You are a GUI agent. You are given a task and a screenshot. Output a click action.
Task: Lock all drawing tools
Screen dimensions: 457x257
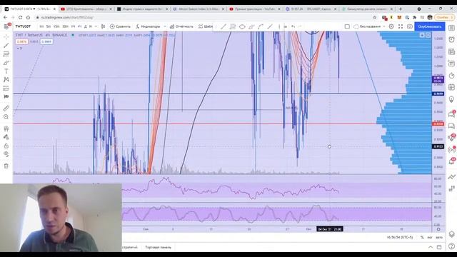[x=6, y=146]
